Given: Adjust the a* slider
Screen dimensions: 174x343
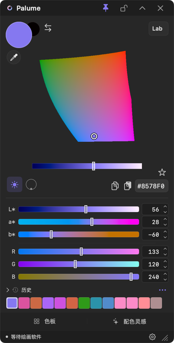Looking at the screenshot, I should point(79,222).
